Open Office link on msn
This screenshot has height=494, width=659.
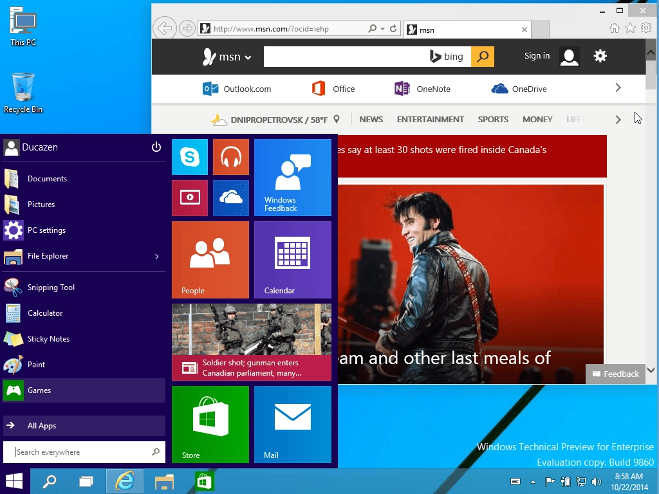click(x=333, y=89)
